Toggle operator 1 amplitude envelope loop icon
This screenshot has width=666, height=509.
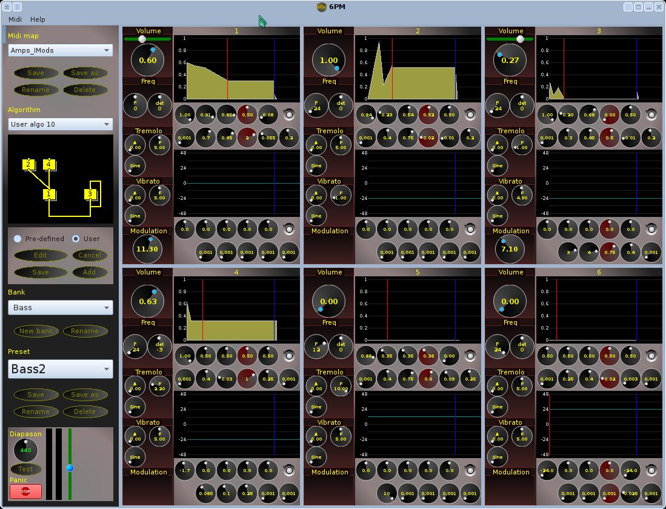click(x=289, y=115)
